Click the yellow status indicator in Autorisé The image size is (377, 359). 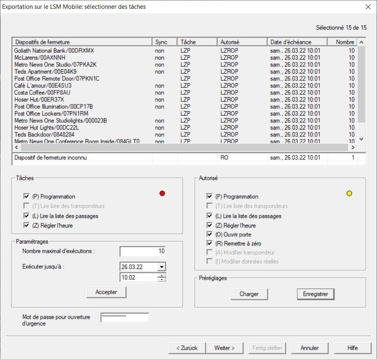(x=349, y=193)
